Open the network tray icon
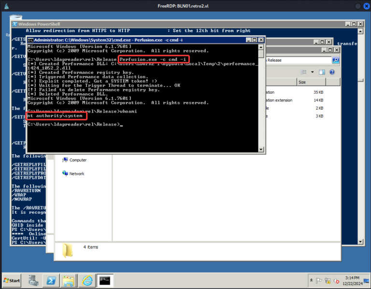The height and width of the screenshot is (289, 371). point(328,281)
